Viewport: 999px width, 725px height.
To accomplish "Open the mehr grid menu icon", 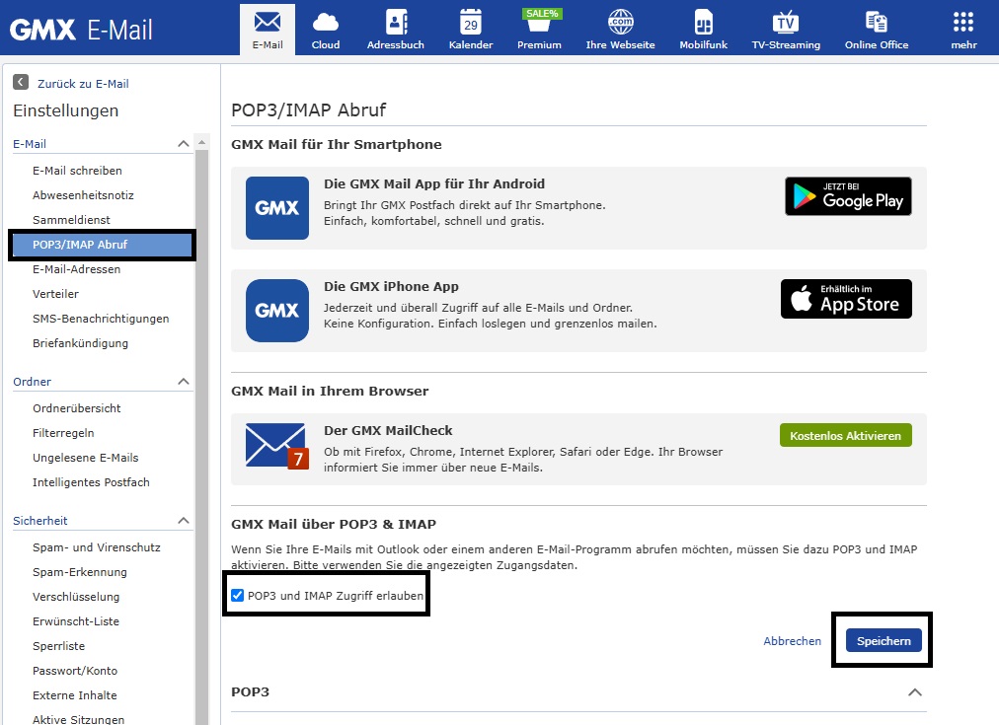I will pos(963,30).
